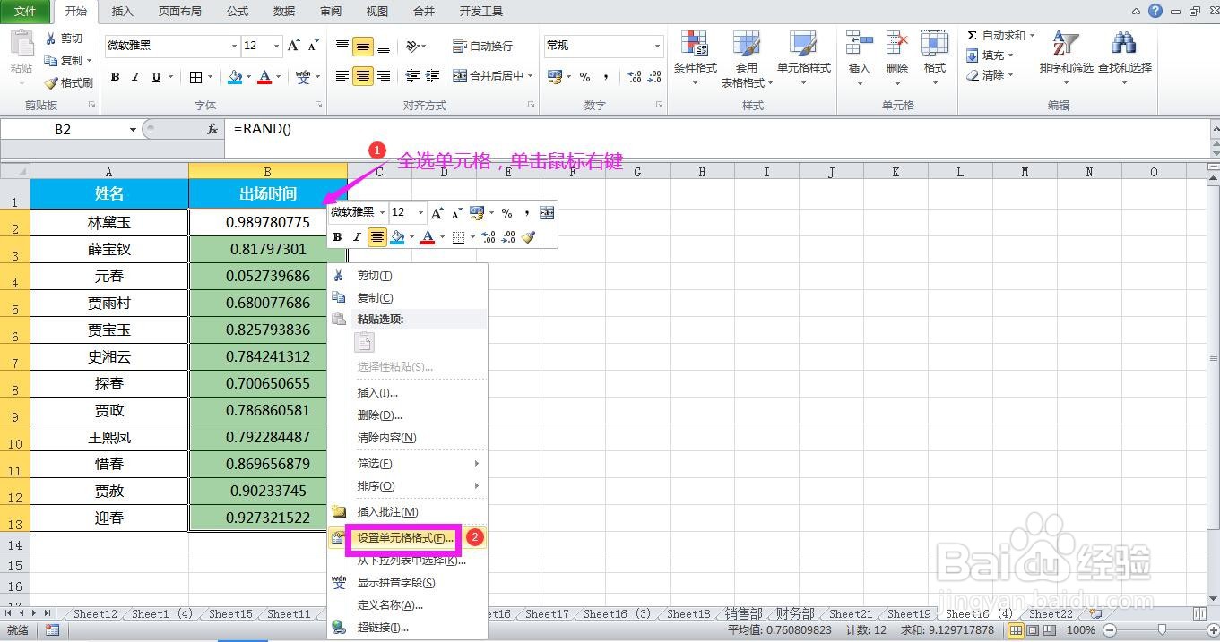Click the Paste icon in the ribbon
This screenshot has width=1220, height=642.
[x=22, y=45]
